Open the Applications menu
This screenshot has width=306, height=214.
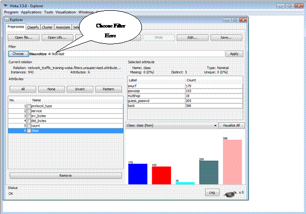31,12
